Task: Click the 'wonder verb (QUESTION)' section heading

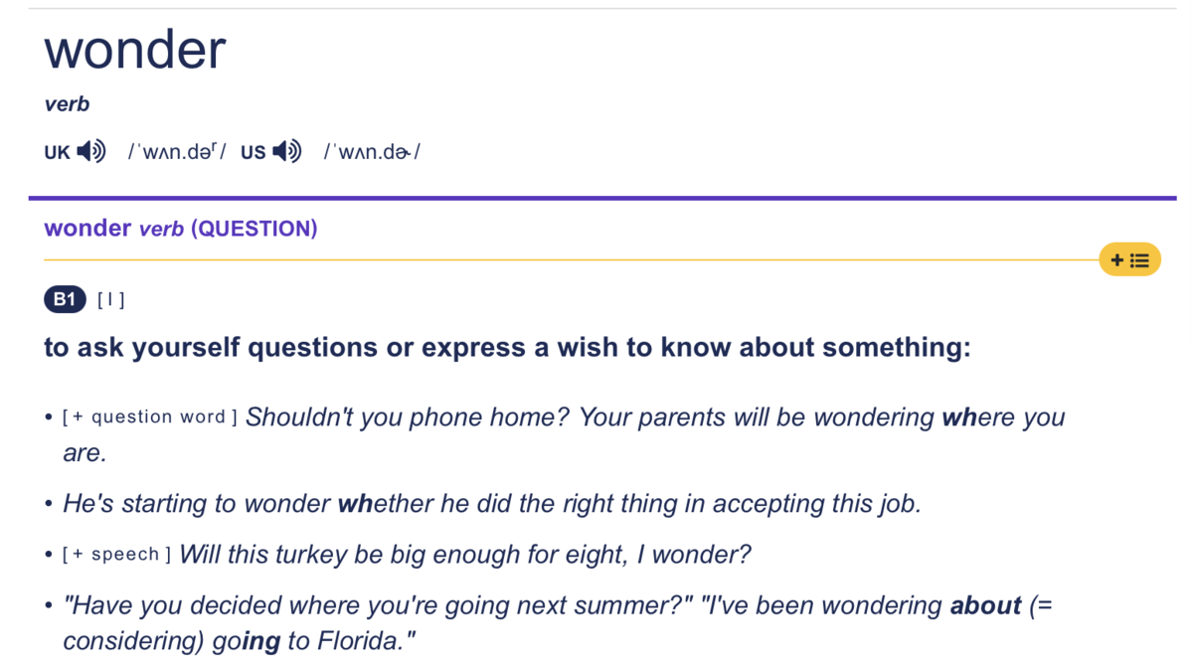Action: (x=181, y=229)
